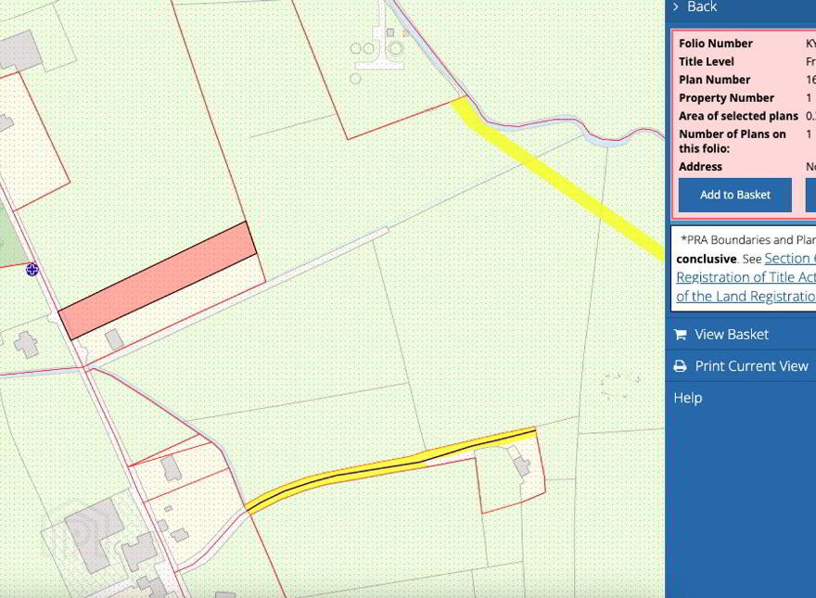Click the Title Level label
The width and height of the screenshot is (816, 598).
(707, 62)
